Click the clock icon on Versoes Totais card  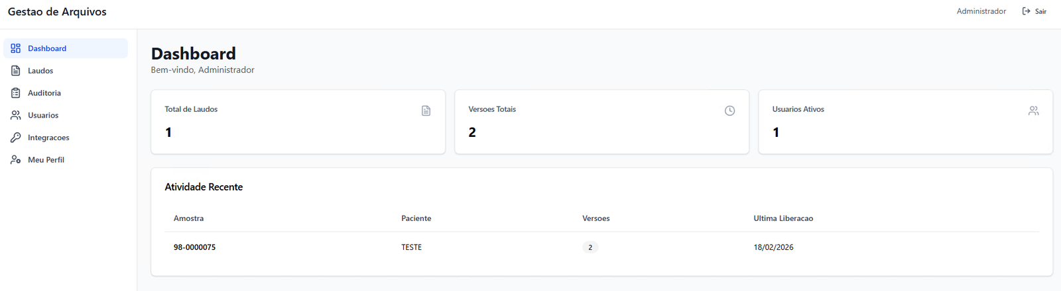[x=729, y=111]
